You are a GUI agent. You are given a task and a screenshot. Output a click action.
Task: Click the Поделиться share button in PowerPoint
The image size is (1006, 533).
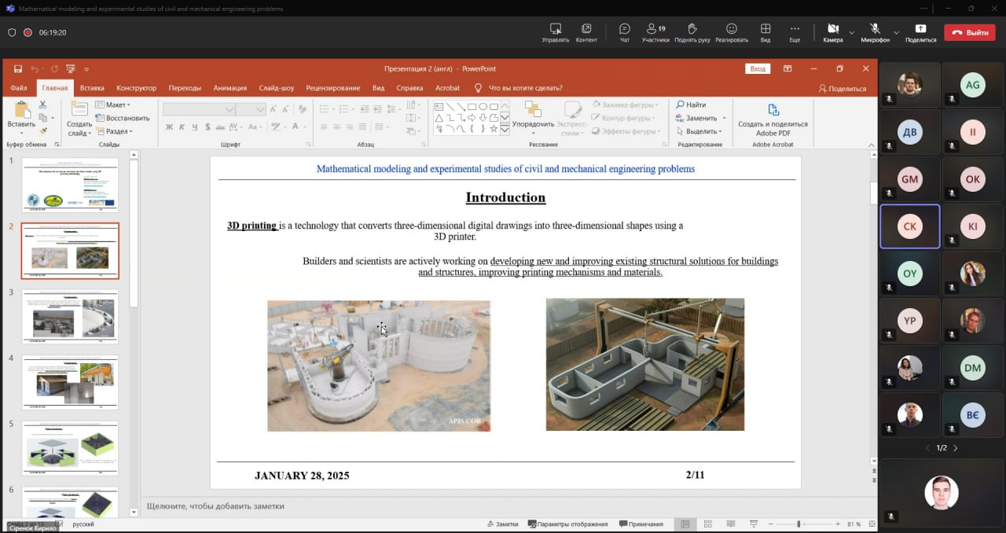click(x=843, y=89)
